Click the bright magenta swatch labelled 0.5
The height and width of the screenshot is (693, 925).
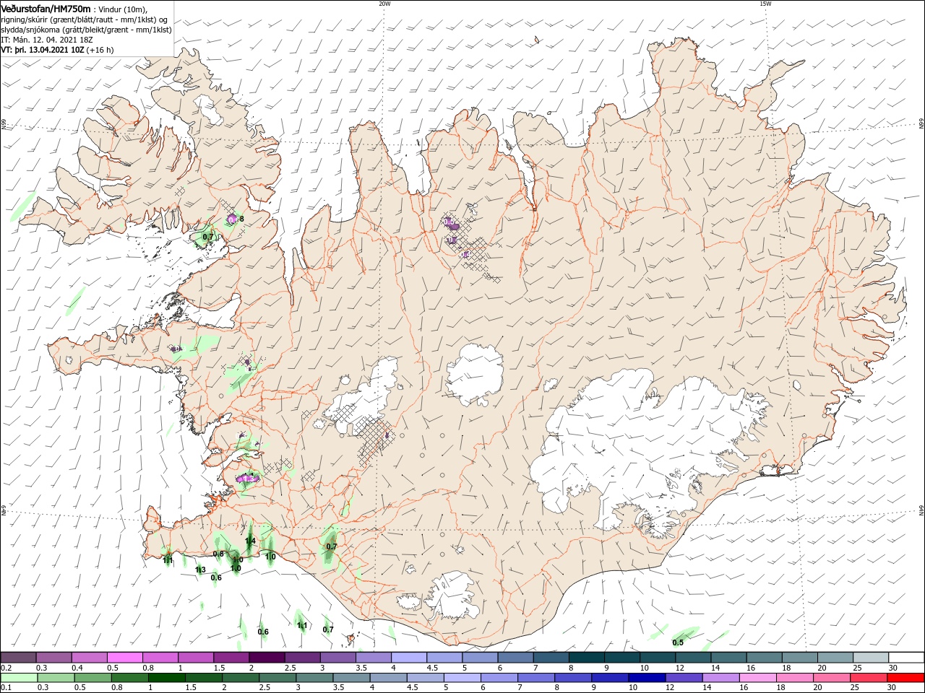[x=124, y=657]
